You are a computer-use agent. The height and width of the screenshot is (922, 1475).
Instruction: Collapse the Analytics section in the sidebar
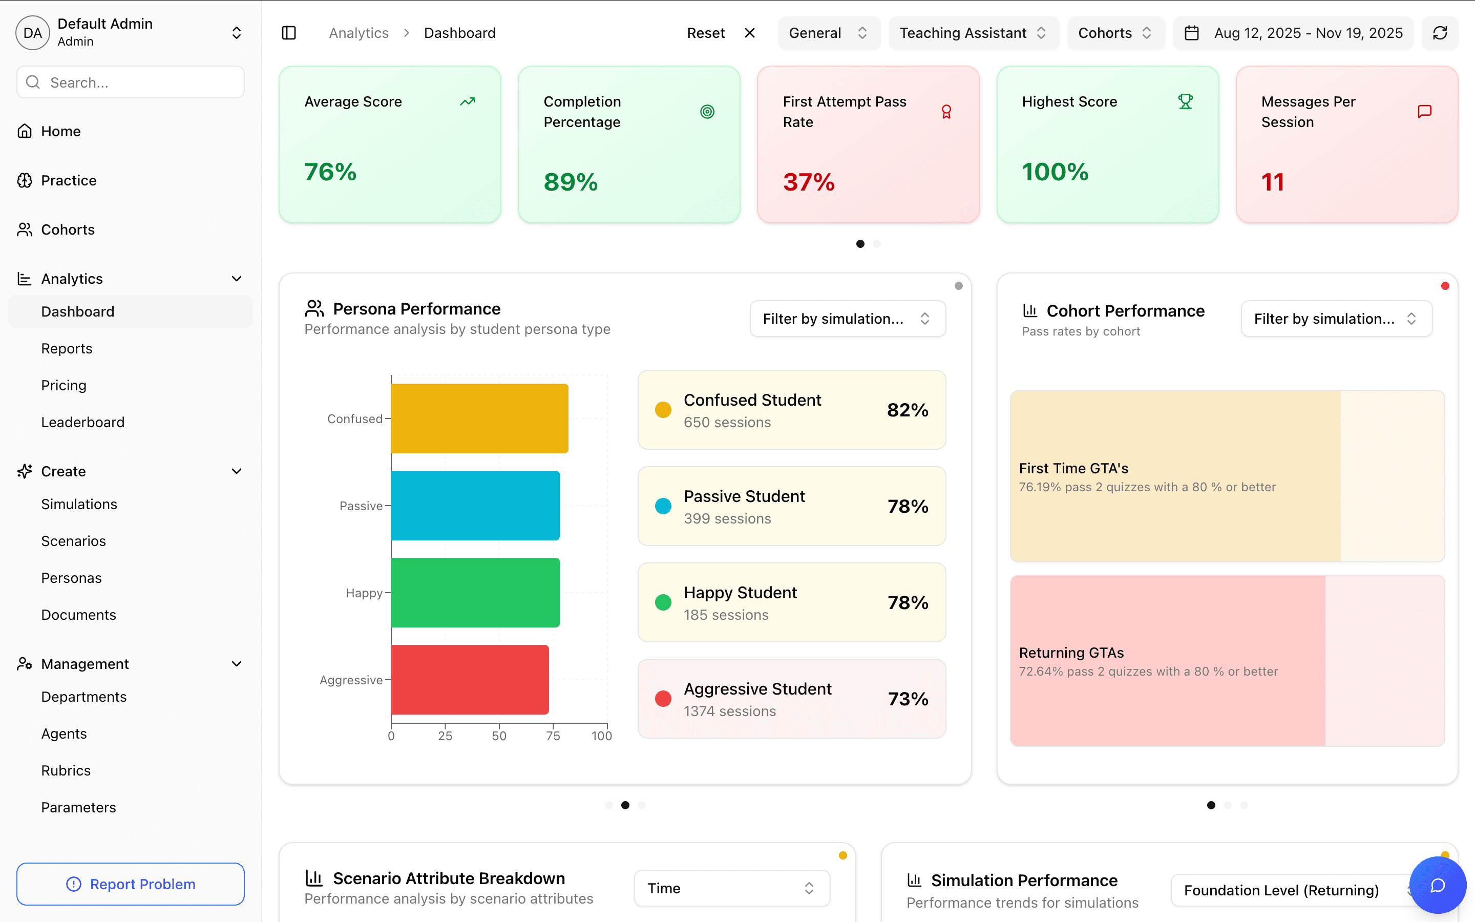tap(237, 278)
